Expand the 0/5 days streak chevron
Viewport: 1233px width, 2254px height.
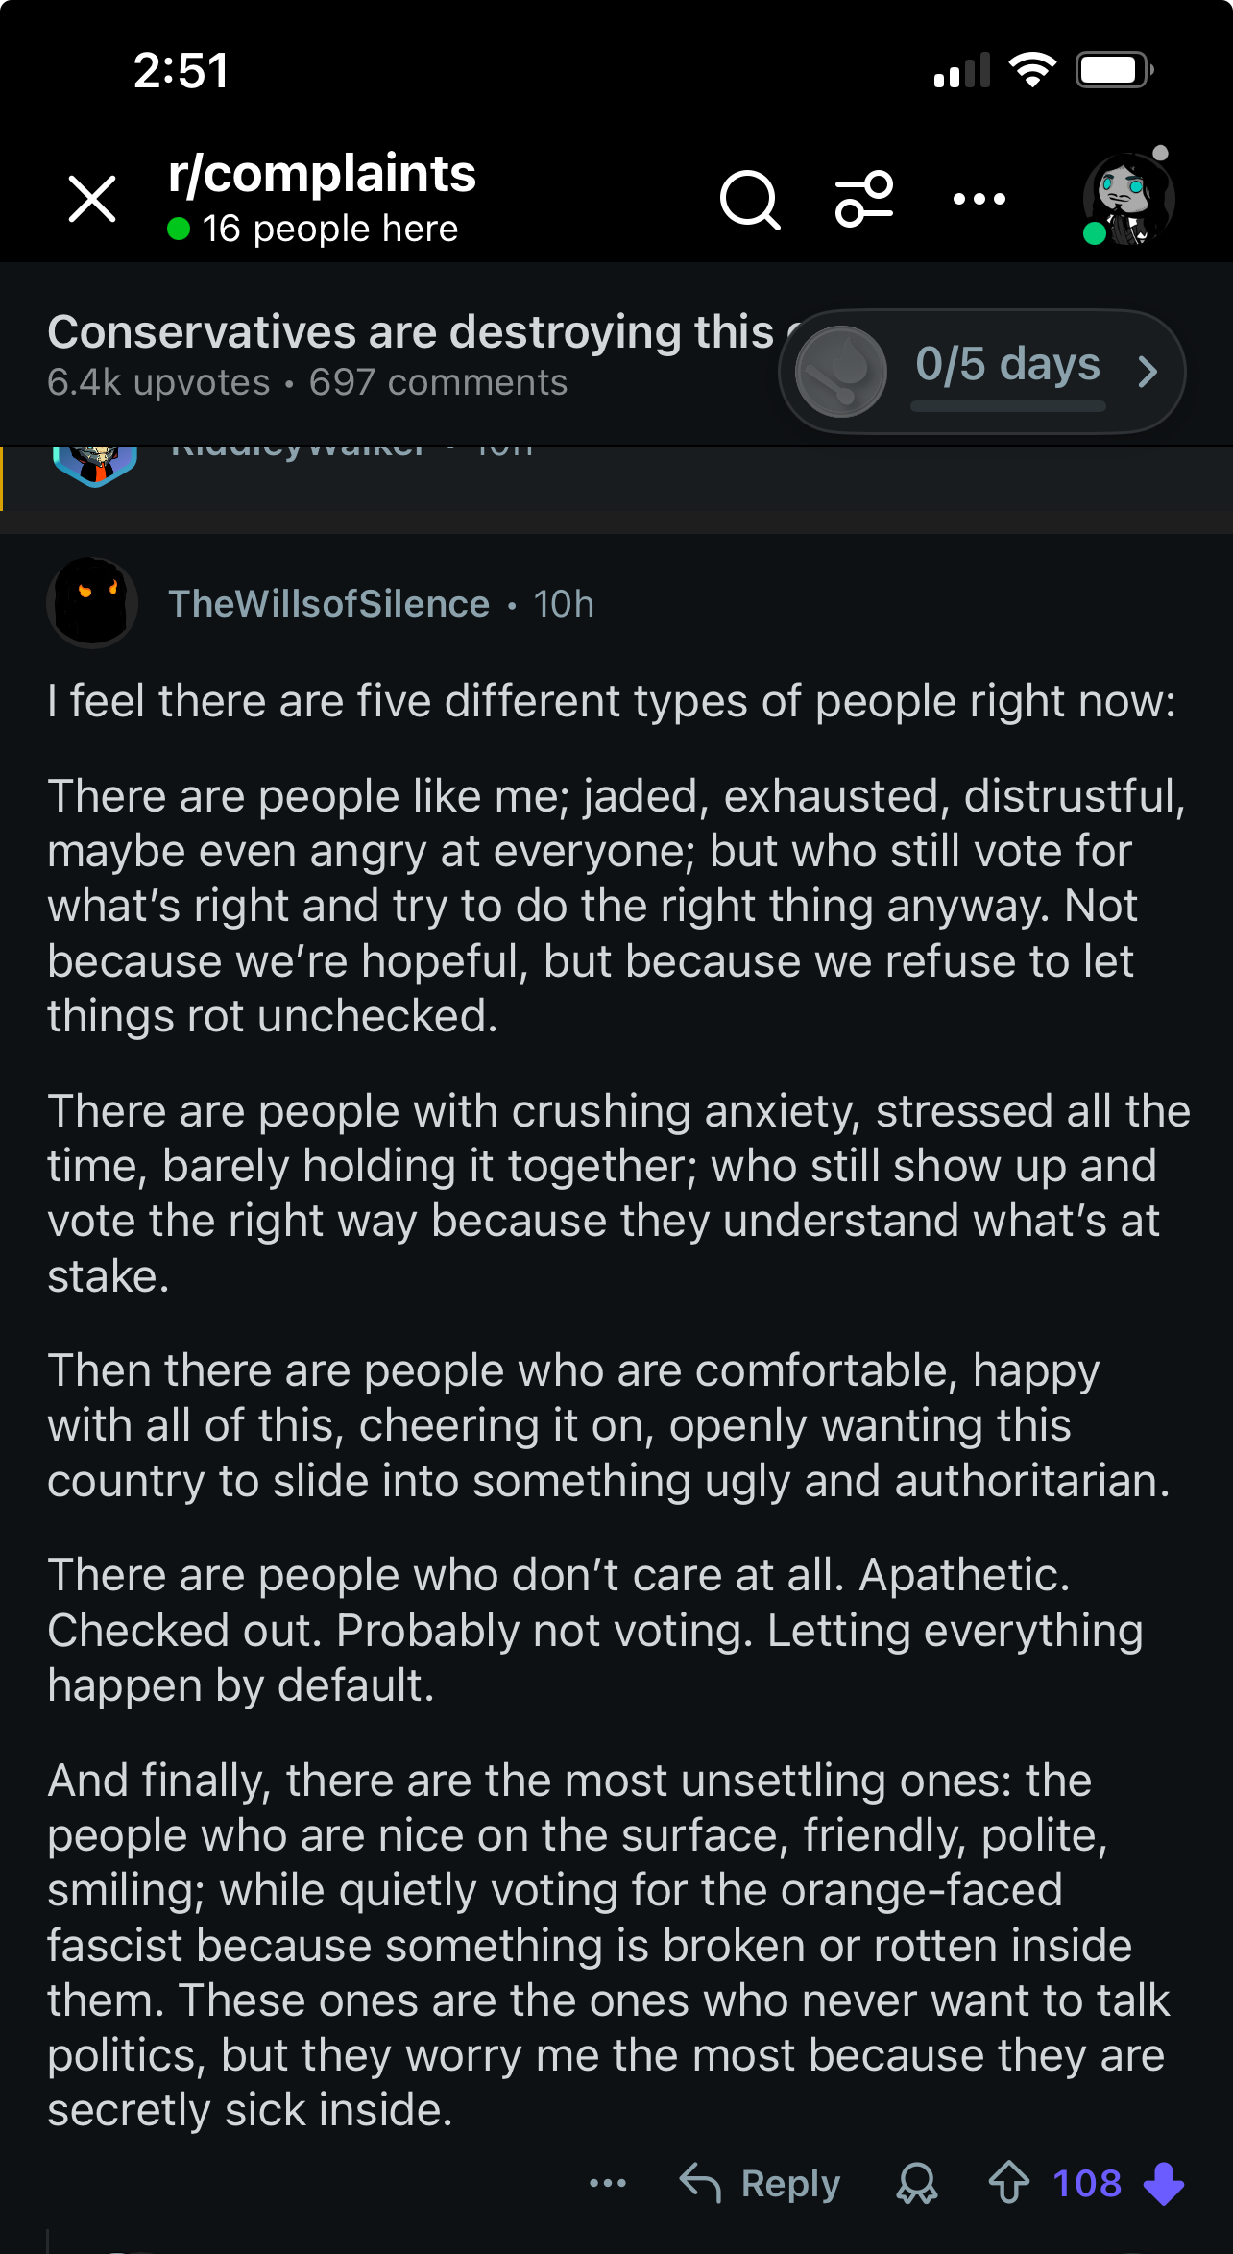[x=1148, y=371]
